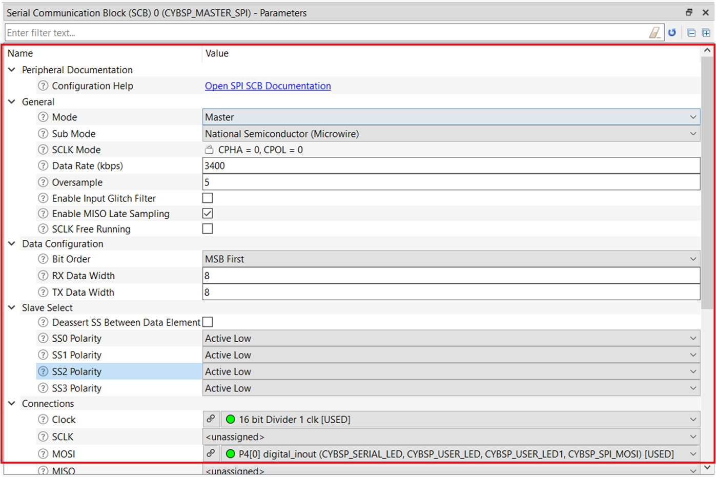Open help icon for Enable Input Glitch Filter
The height and width of the screenshot is (477, 716).
pyautogui.click(x=44, y=198)
